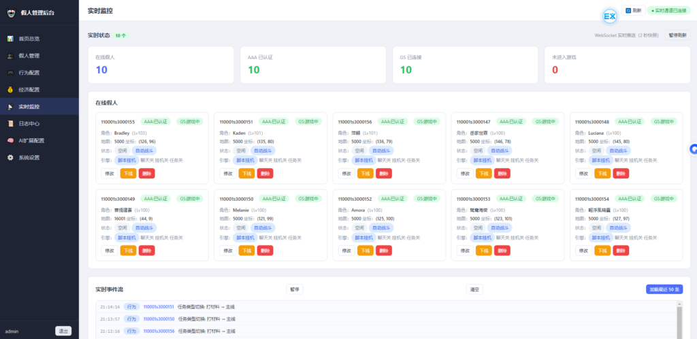Viewport: 697px width, 339px height.
Task: Clear the event stream with 清空
Action: 474,289
